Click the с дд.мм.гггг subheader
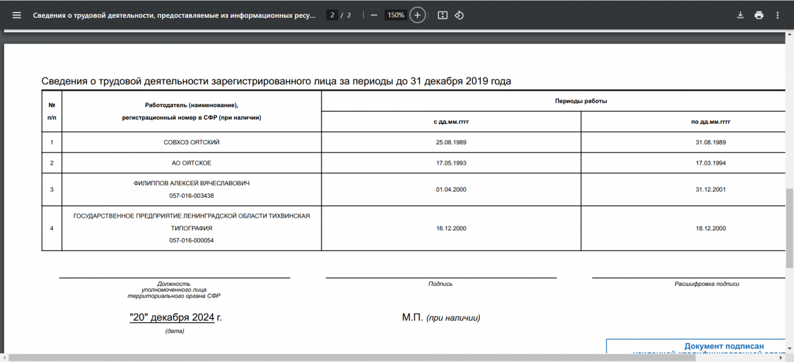 point(451,122)
